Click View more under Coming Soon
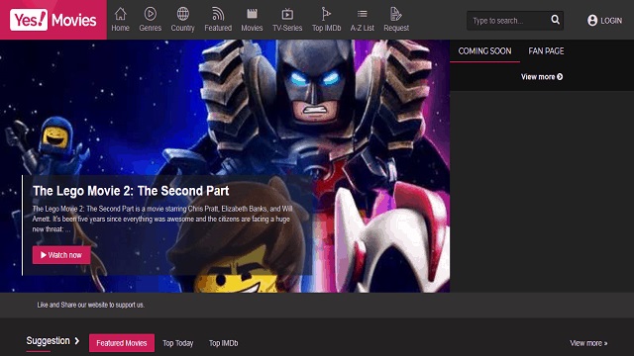Viewport: 634px width, 356px height. tap(542, 77)
